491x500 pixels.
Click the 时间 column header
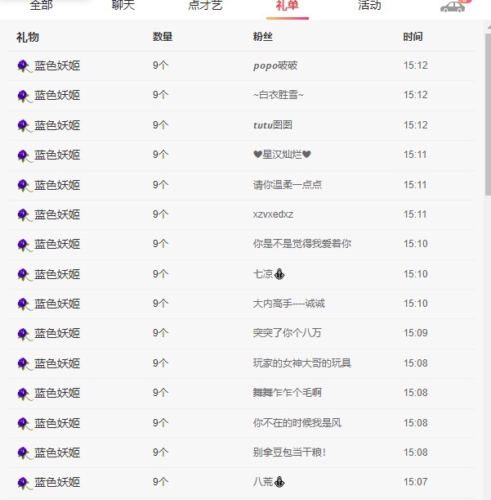pos(413,37)
